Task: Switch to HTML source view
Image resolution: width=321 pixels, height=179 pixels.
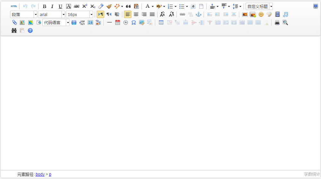Action: (14, 6)
